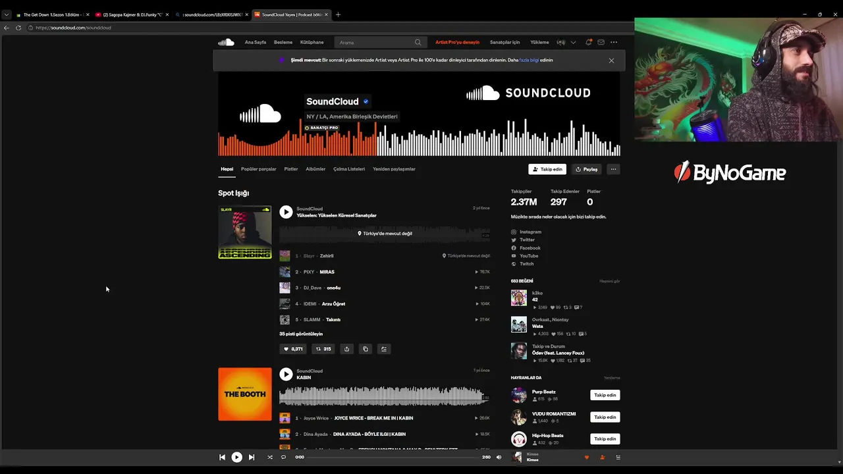Click the add to queue icon
The width and height of the screenshot is (843, 474).
pos(384,349)
